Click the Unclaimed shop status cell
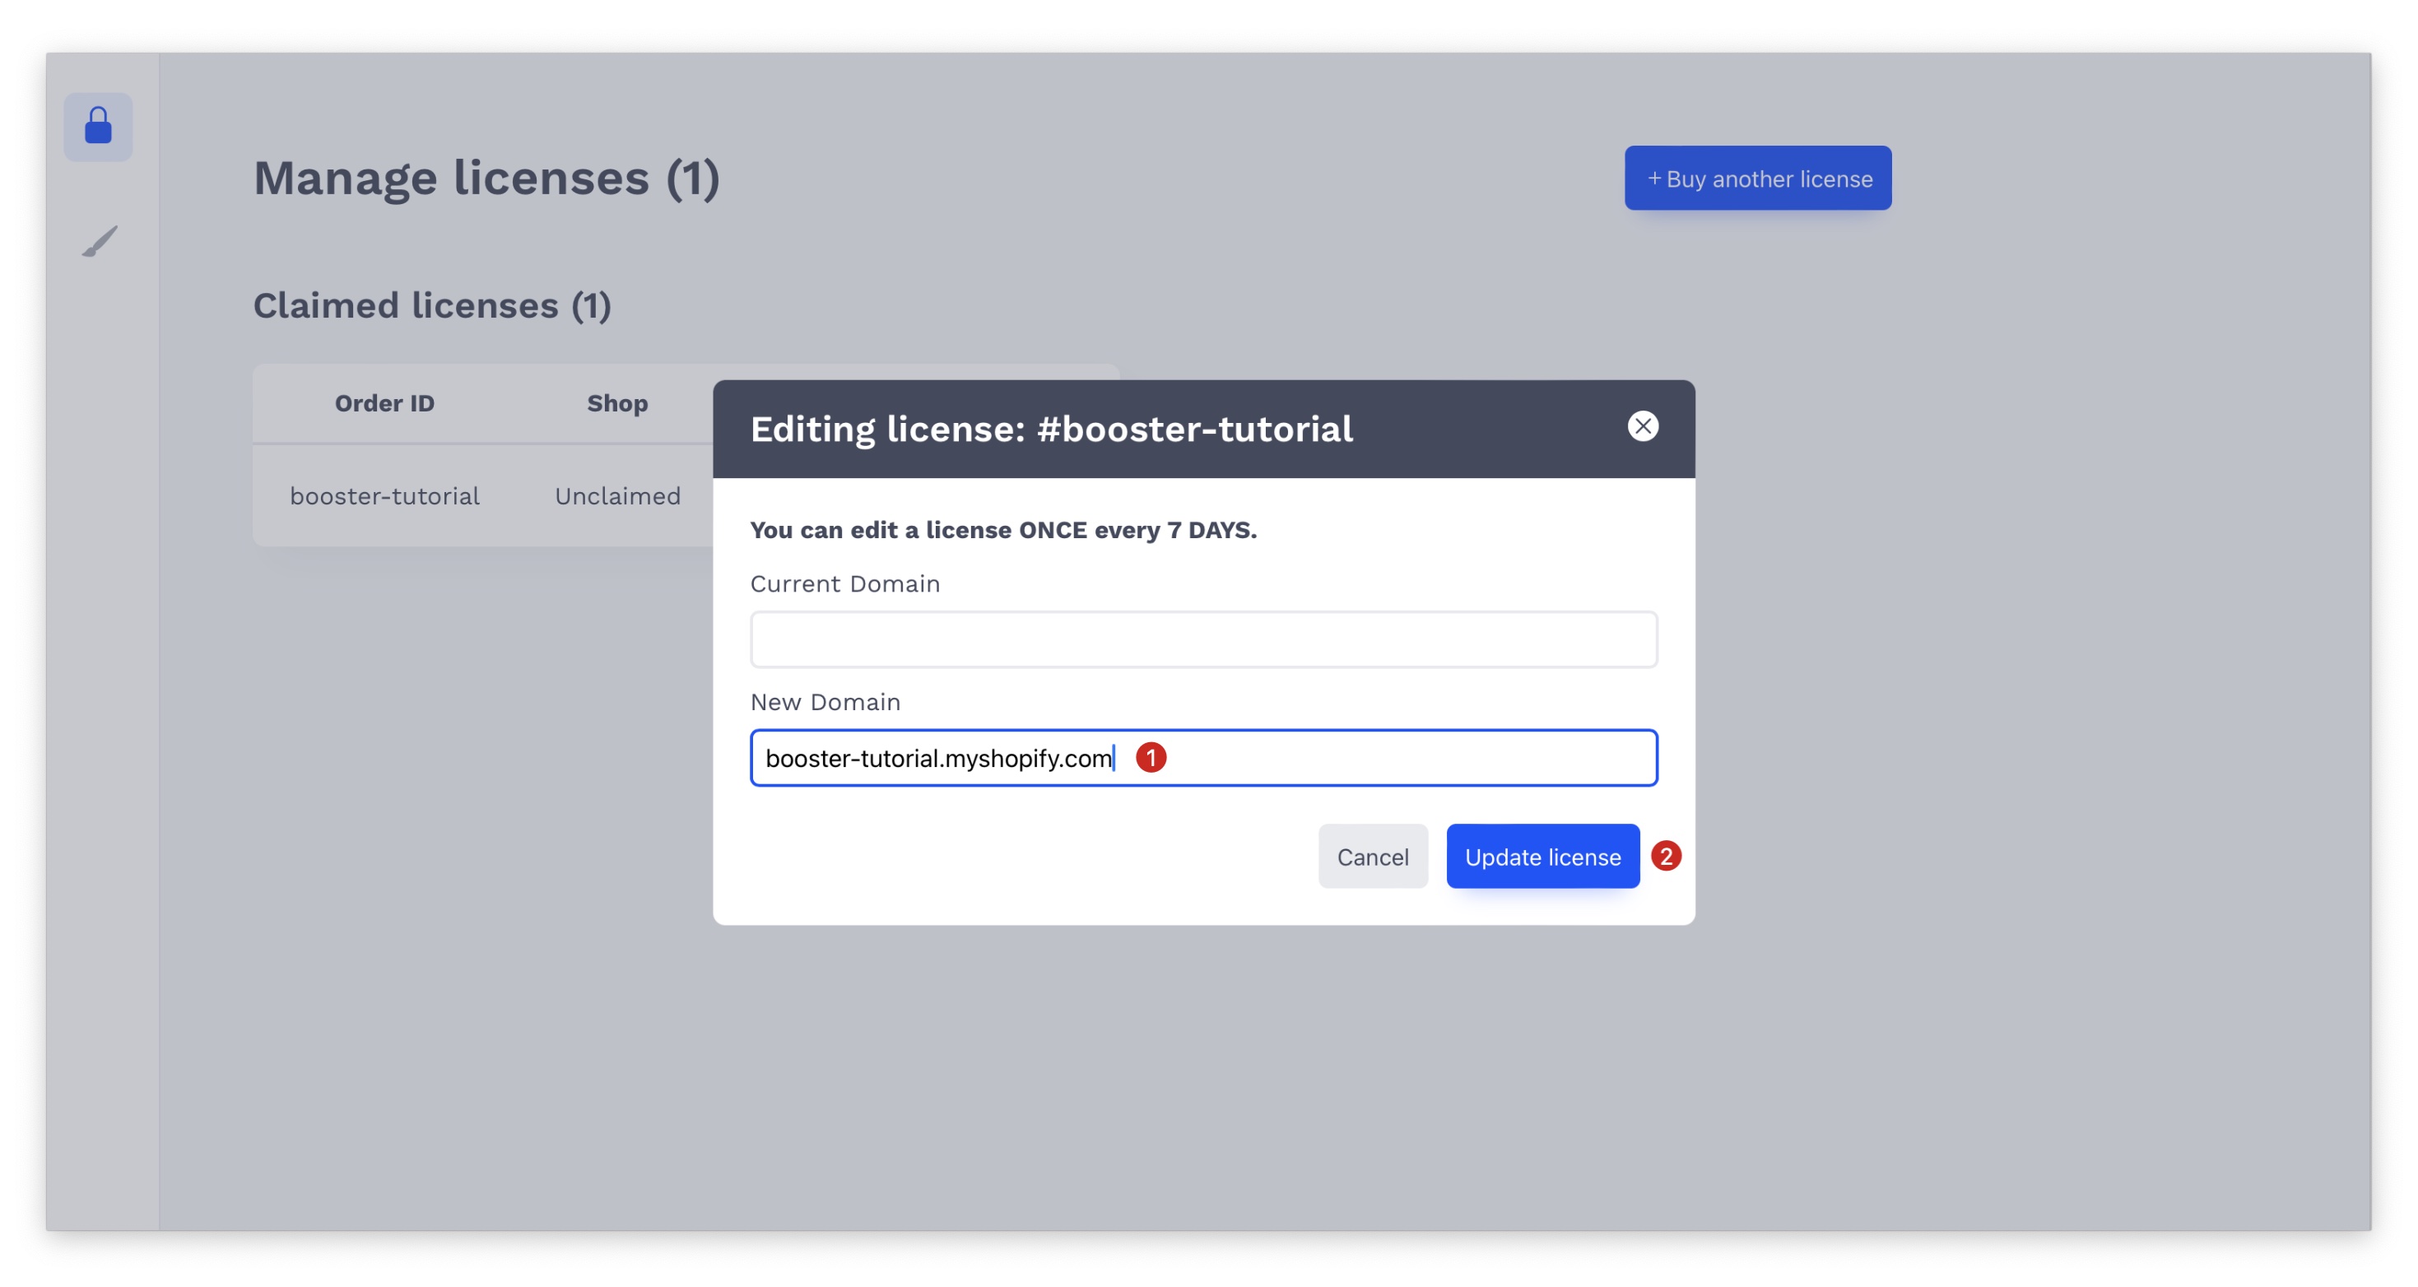Viewport: 2418px width, 1287px height. (616, 495)
